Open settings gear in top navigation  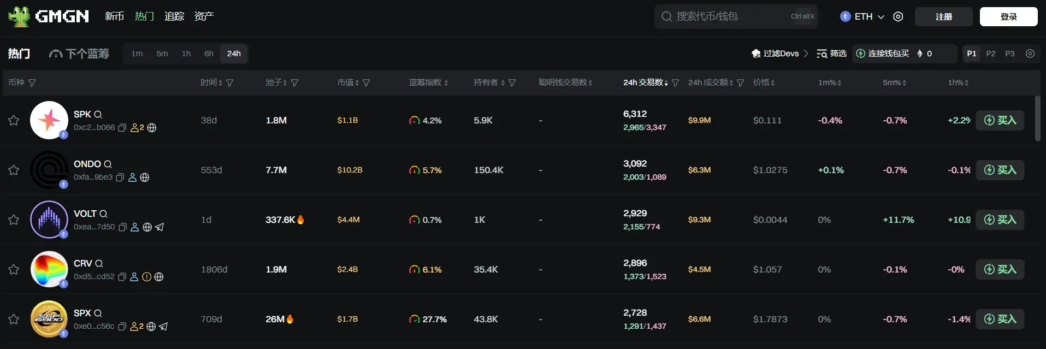point(898,17)
